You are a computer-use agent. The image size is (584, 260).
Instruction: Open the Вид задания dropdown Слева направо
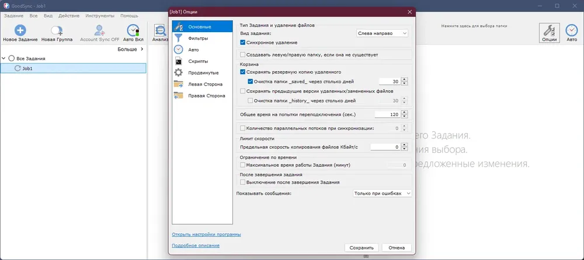coord(382,33)
